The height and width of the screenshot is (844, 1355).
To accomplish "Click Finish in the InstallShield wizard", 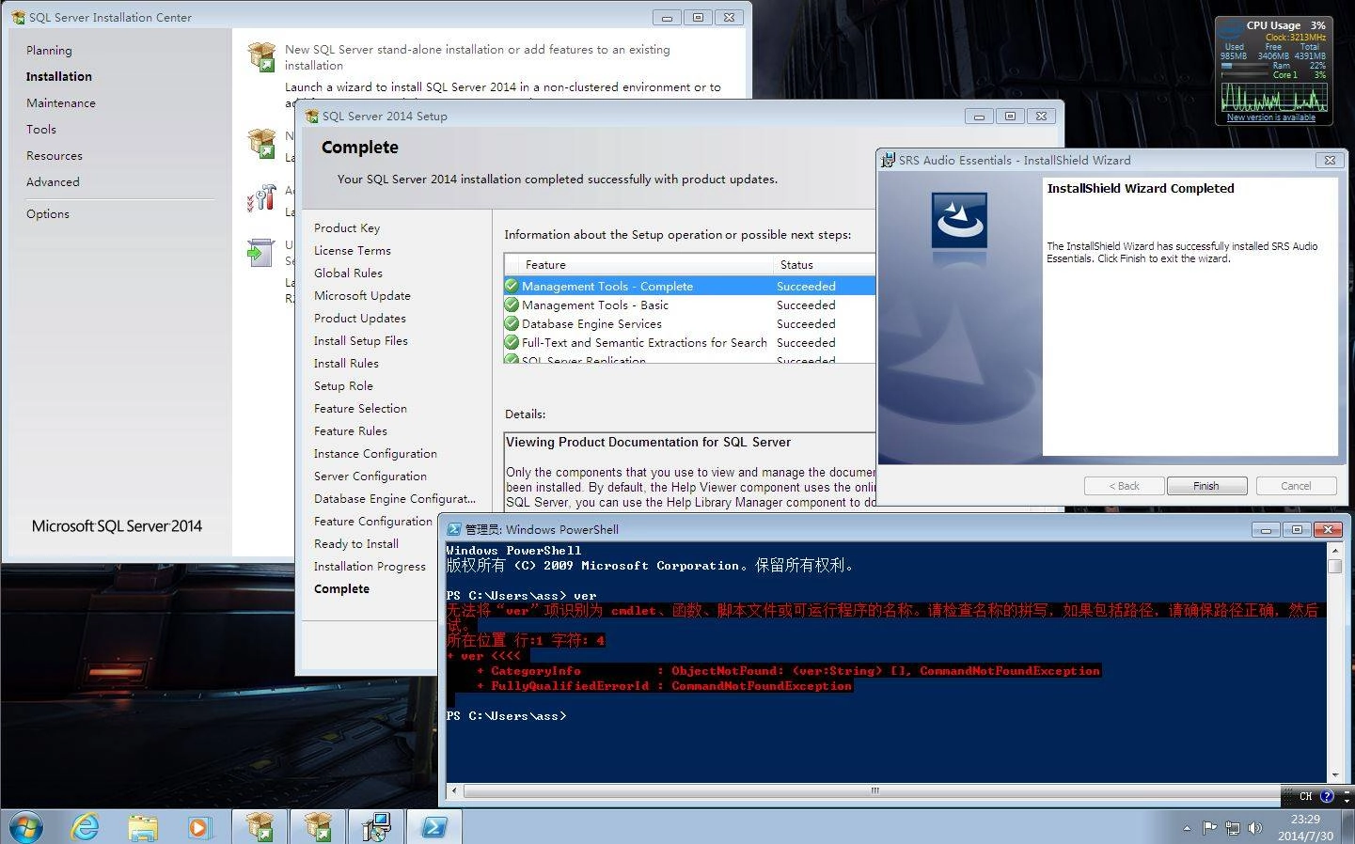I will tap(1206, 486).
